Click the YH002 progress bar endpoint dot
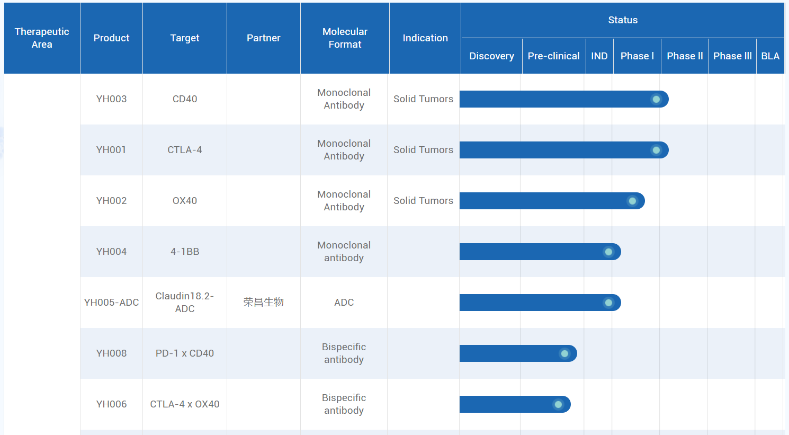Viewport: 789px width, 435px height. 632,201
